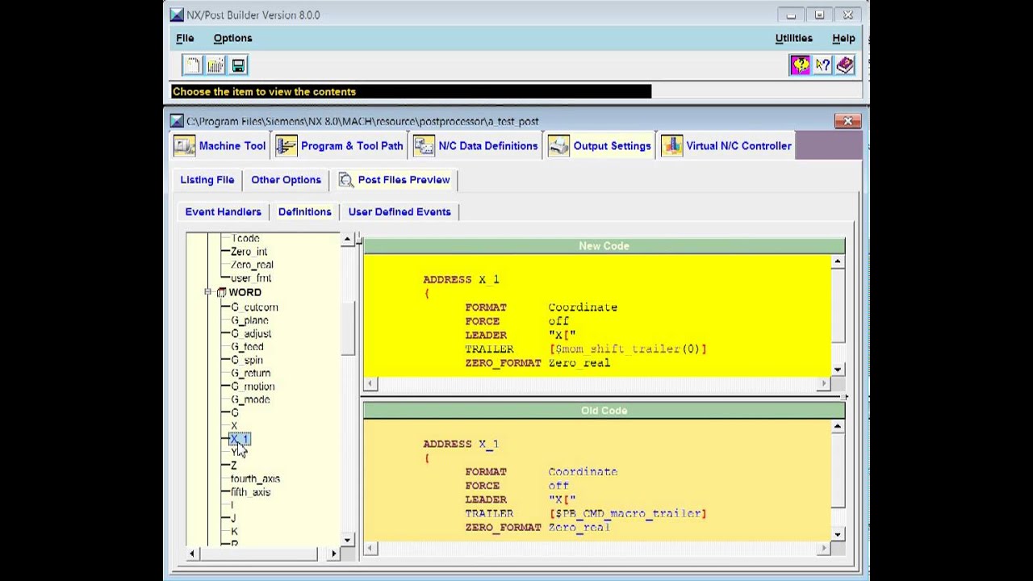Select G_spin in the tree
This screenshot has width=1033, height=581.
tap(246, 360)
